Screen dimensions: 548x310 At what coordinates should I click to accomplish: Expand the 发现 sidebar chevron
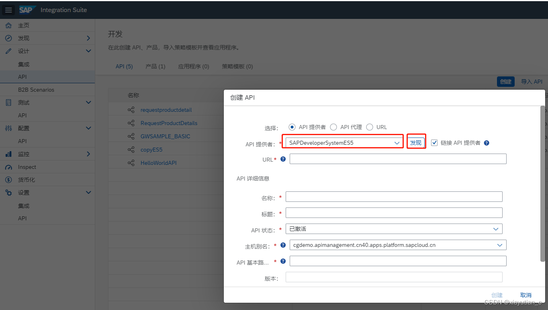[x=88, y=38]
